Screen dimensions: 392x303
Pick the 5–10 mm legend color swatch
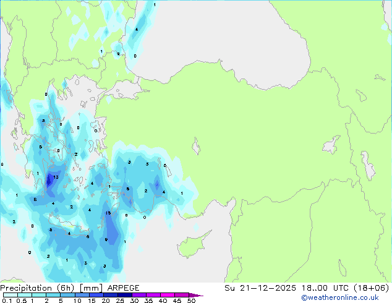(x=67, y=295)
